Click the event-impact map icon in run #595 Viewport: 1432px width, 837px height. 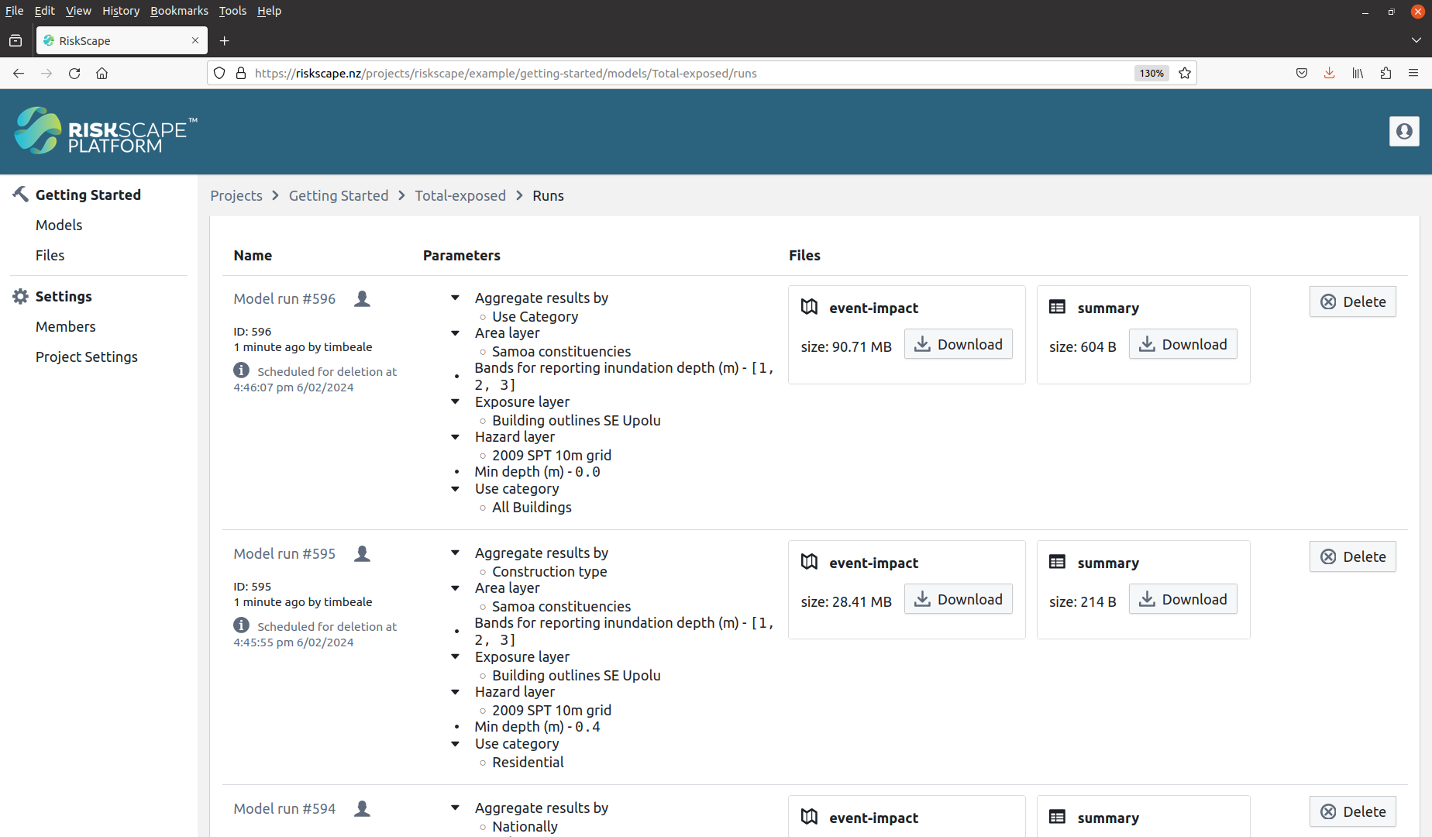tap(809, 562)
